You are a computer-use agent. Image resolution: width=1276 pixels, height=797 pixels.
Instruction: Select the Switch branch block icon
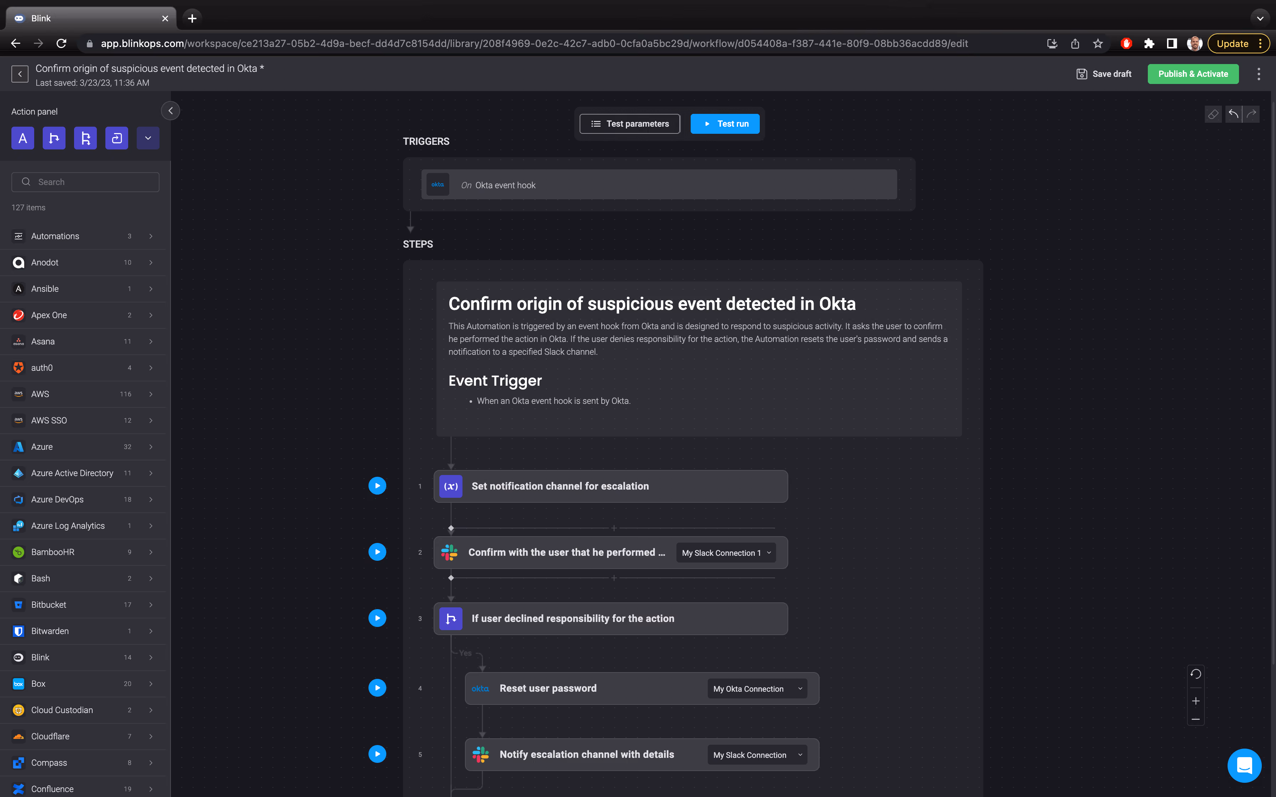pos(85,138)
